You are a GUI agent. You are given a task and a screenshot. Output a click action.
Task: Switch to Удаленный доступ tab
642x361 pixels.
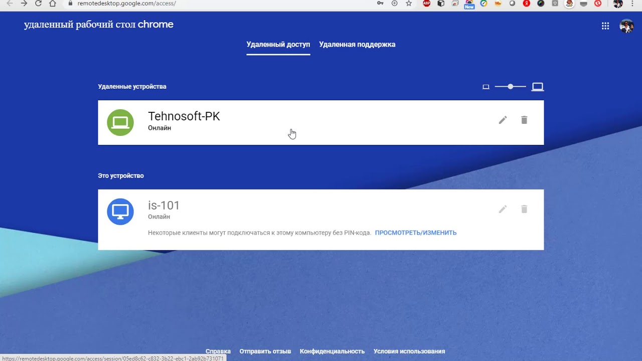click(x=278, y=45)
